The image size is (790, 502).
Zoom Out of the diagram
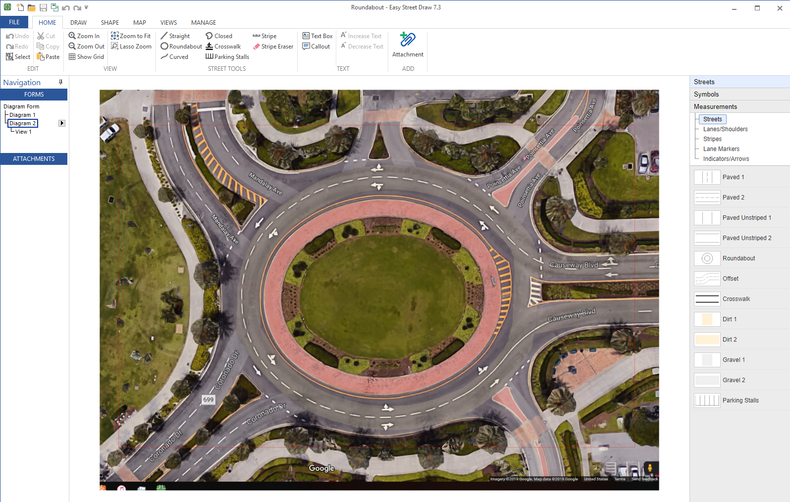[87, 47]
